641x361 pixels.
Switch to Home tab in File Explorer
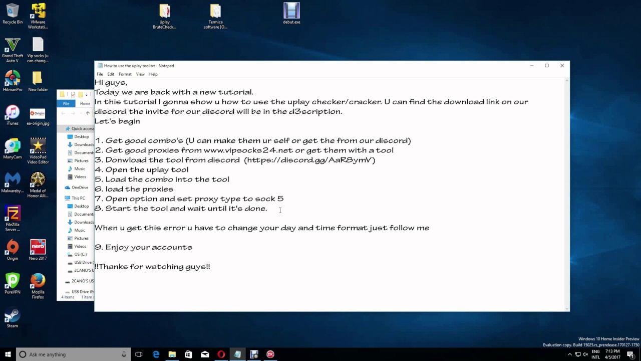(x=84, y=103)
